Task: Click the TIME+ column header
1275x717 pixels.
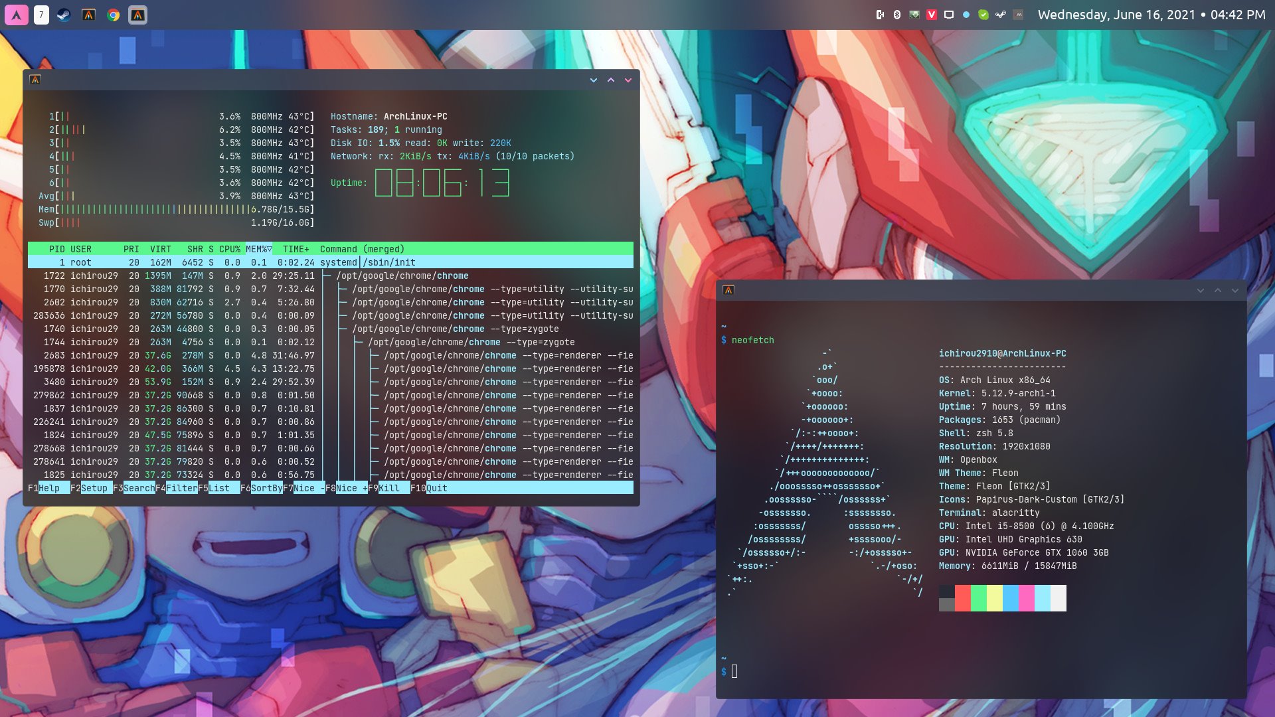Action: (296, 249)
